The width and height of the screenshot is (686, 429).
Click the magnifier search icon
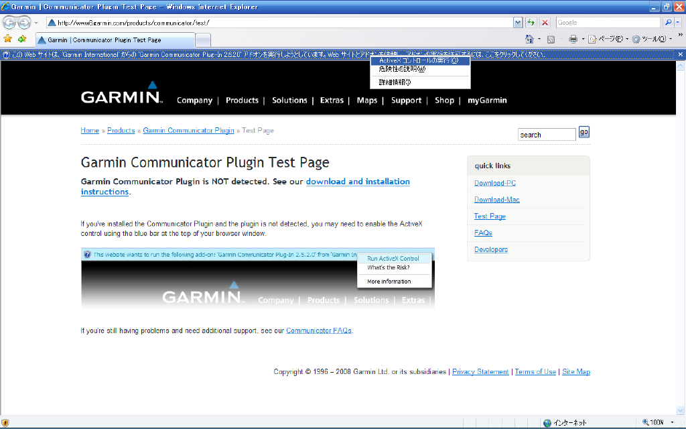[x=668, y=23]
